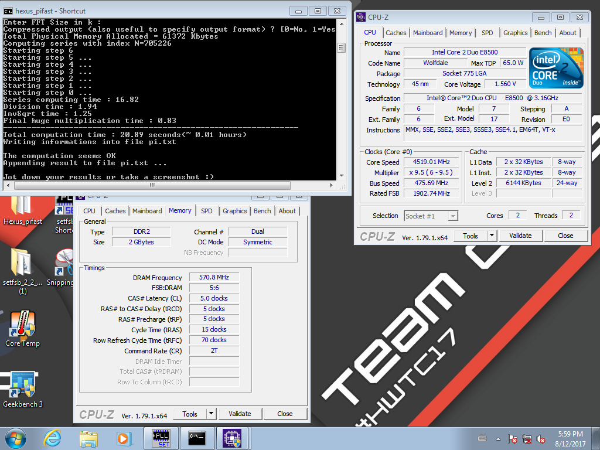Viewport: 600px width, 450px height.
Task: Show the on-screen keyboard tray icon
Action: point(482,438)
